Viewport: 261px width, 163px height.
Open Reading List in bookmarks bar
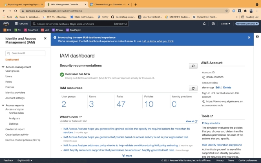pyautogui.click(x=250, y=17)
